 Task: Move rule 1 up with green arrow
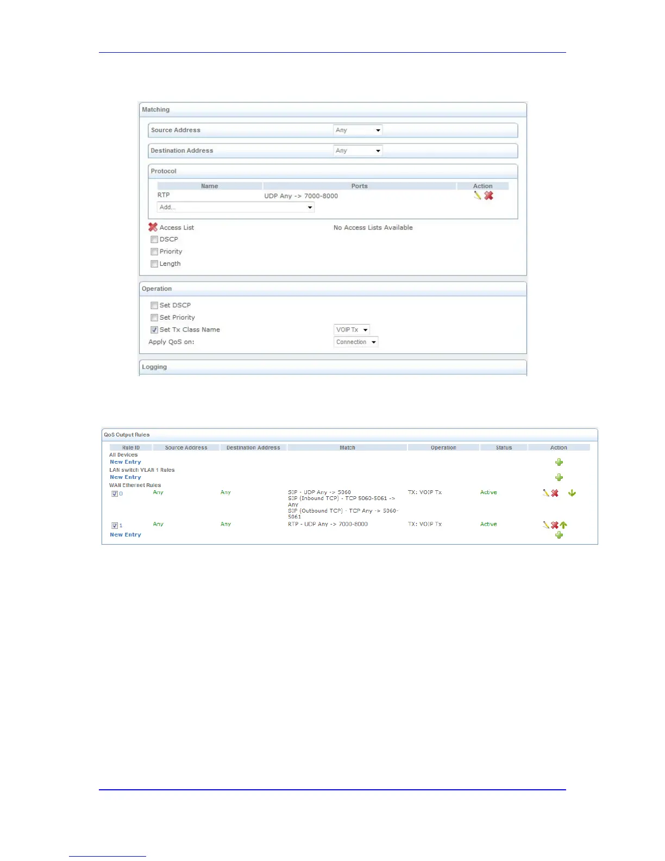(x=563, y=525)
